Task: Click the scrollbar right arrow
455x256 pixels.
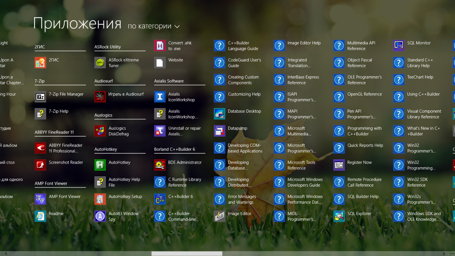Action: tap(444, 254)
